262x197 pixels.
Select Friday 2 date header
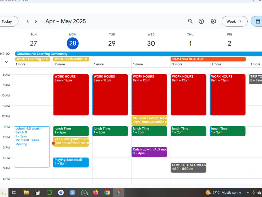click(x=230, y=43)
